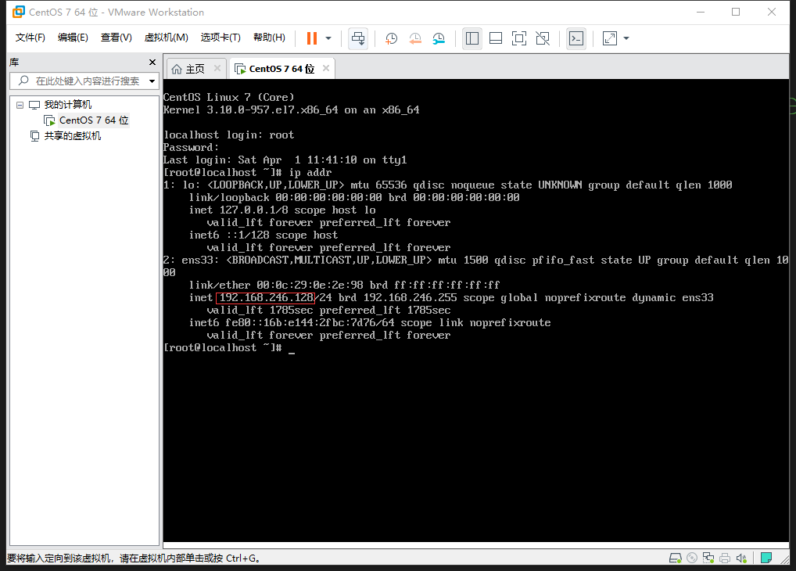Screen dimensions: 796x571
Task: Open the virtual machine console view
Action: pos(575,38)
